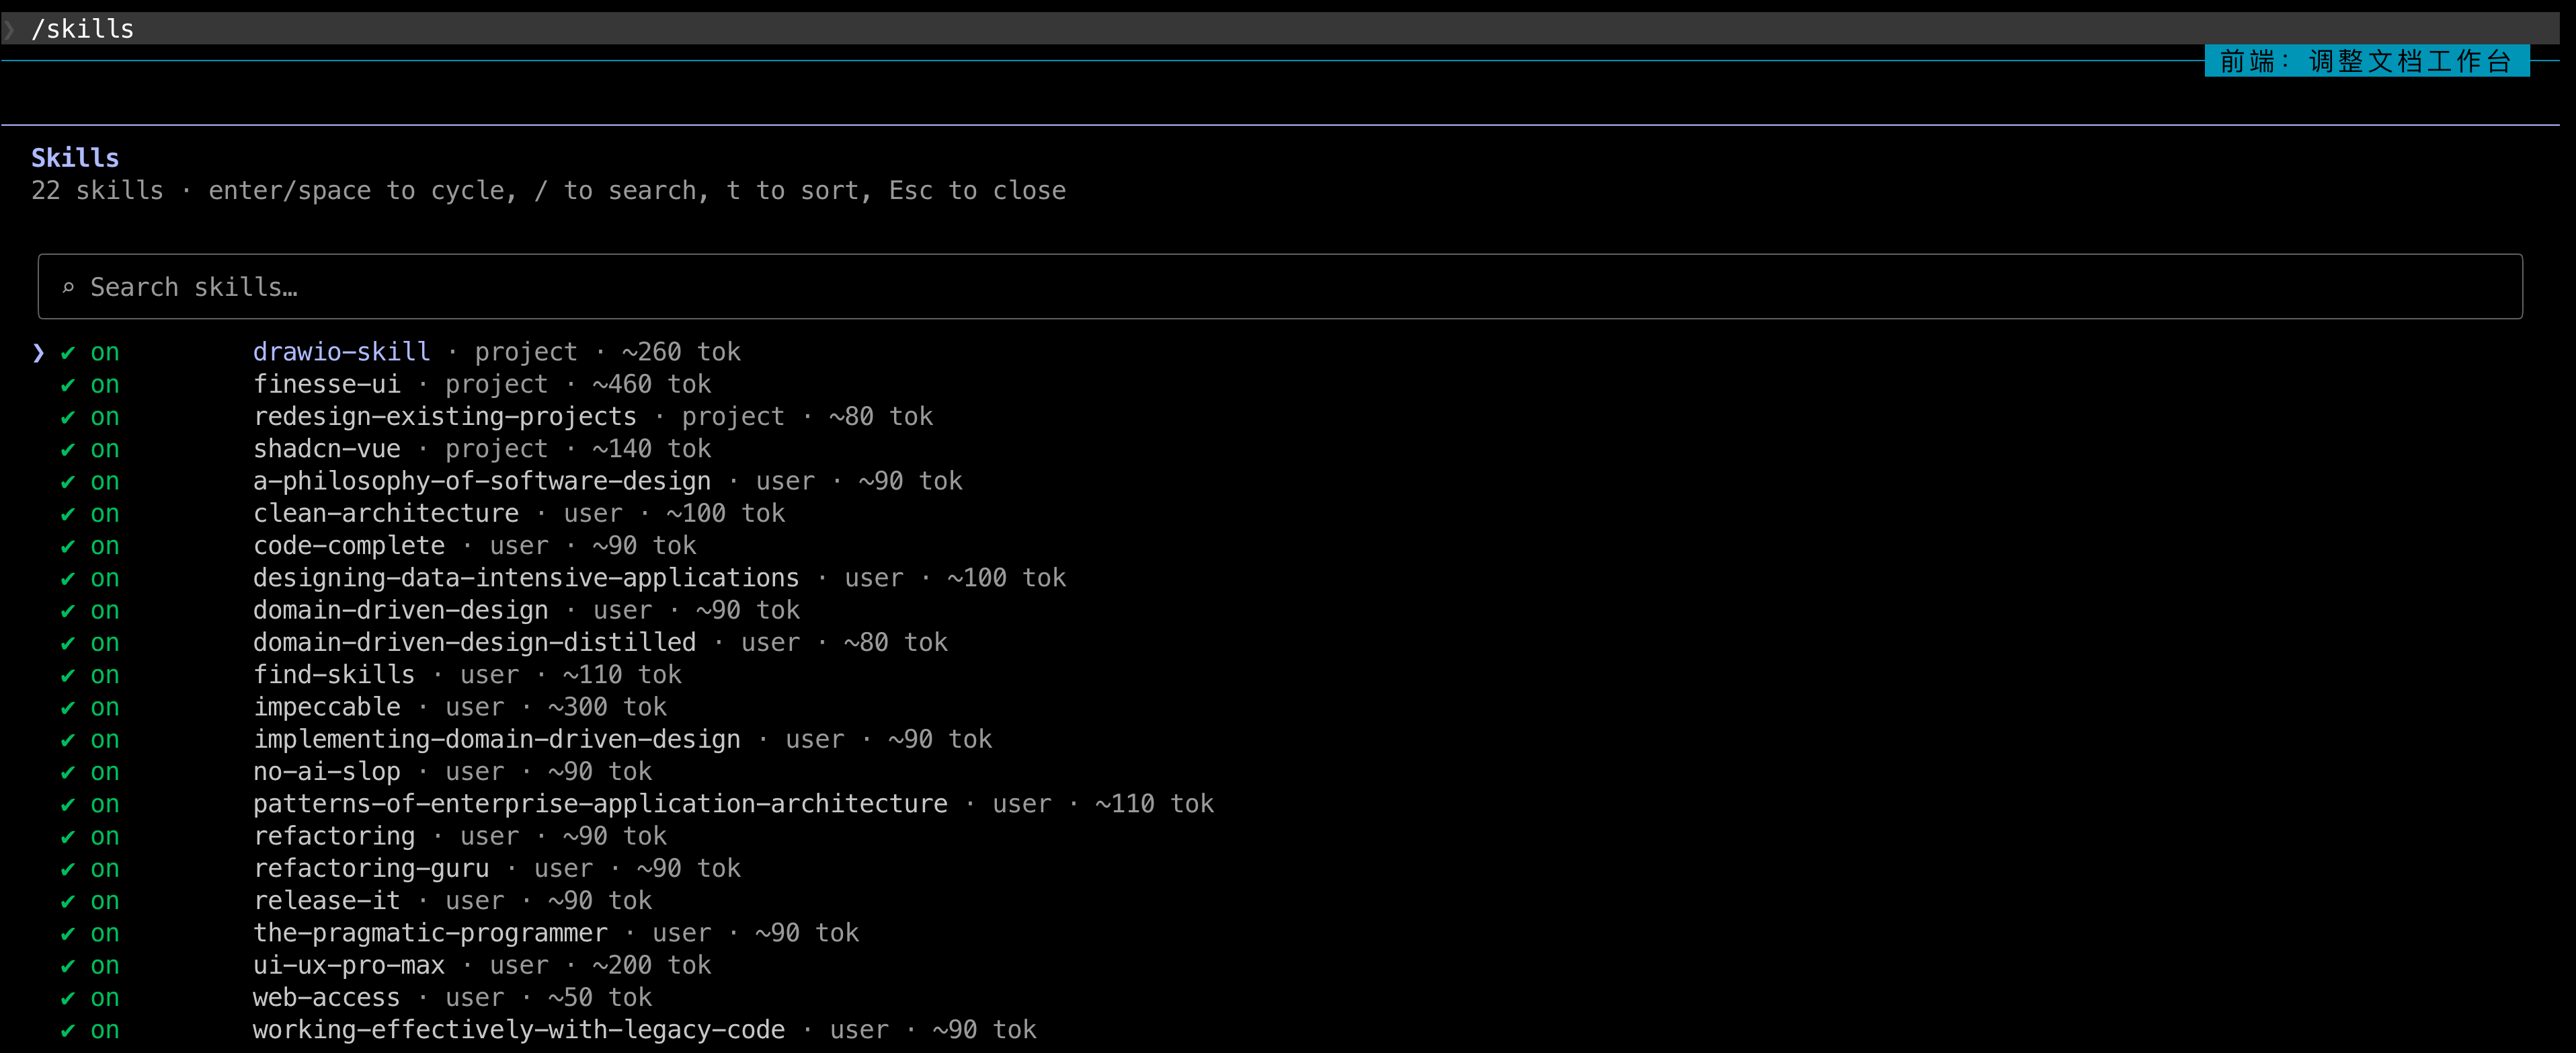Toggle the drawio-skill on checkmark
Screen dimensions: 2576x1053
pos(68,352)
